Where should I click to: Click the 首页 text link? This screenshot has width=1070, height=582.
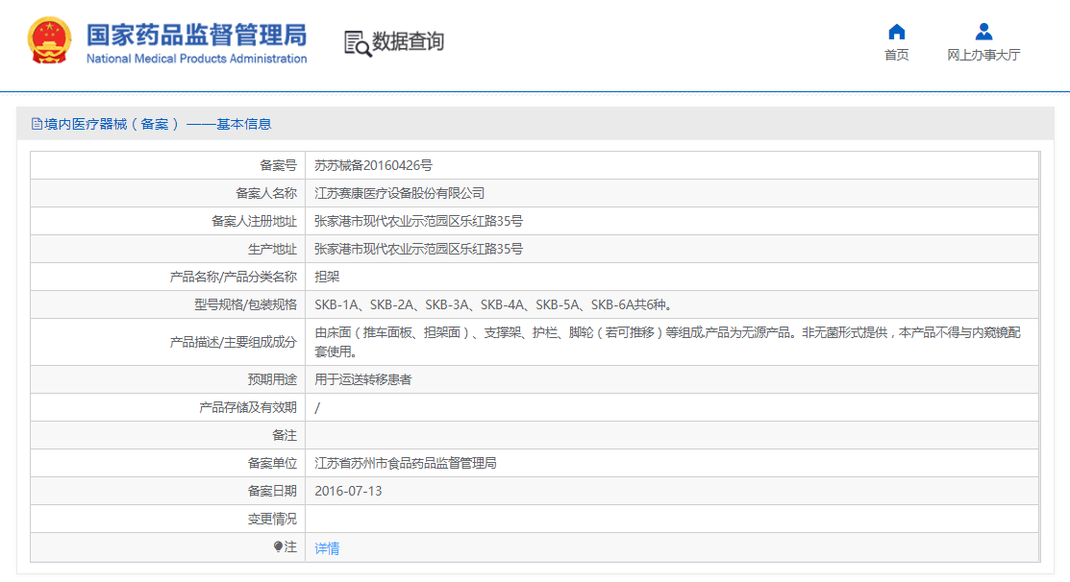click(896, 55)
